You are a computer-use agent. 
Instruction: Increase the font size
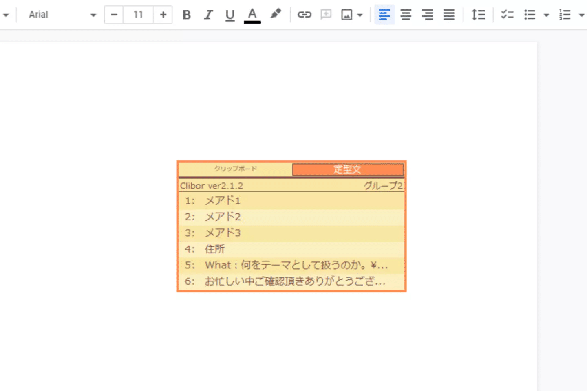point(163,15)
